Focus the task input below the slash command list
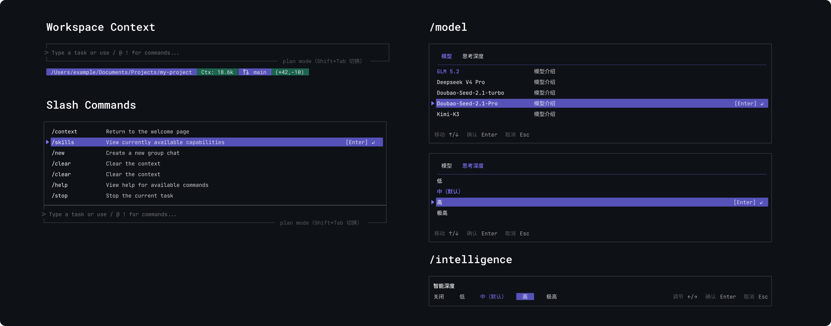 pos(215,214)
